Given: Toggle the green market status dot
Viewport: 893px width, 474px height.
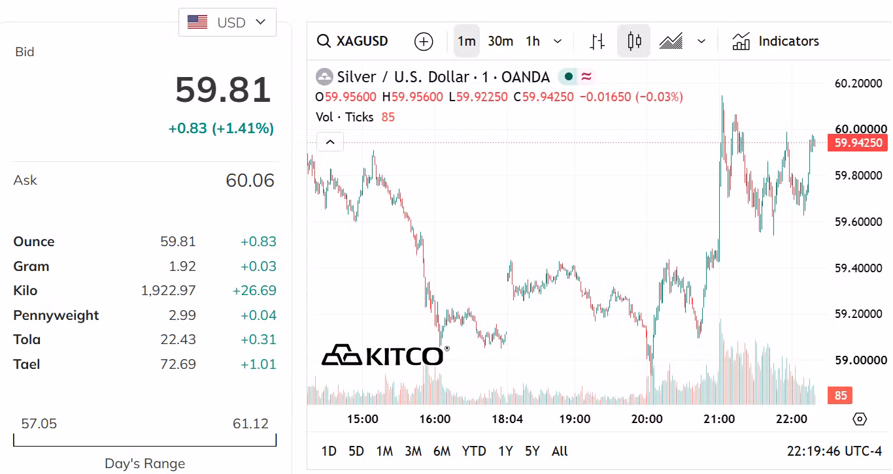Looking at the screenshot, I should click(568, 77).
